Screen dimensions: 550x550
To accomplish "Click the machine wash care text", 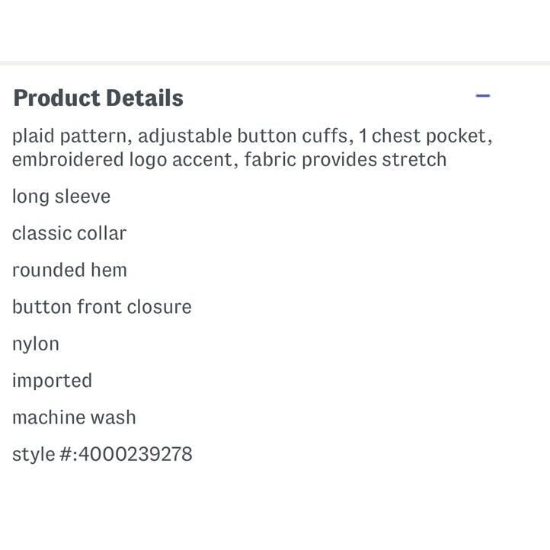I will (x=74, y=417).
